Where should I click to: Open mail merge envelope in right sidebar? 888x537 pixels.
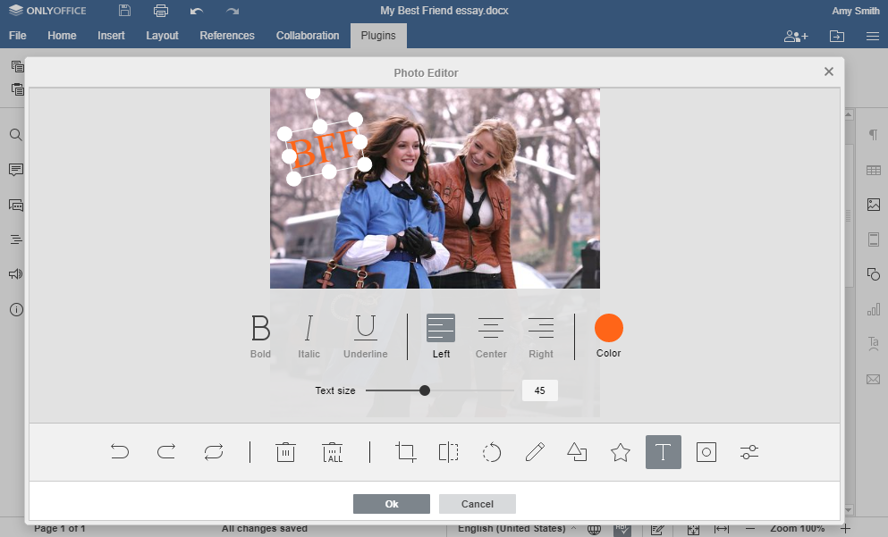pyautogui.click(x=874, y=379)
